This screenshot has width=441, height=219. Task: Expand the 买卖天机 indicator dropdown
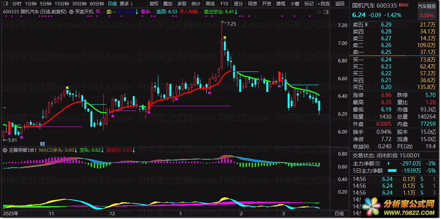71,12
